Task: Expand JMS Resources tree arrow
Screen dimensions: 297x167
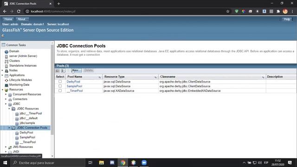Action: pyautogui.click(x=6, y=147)
